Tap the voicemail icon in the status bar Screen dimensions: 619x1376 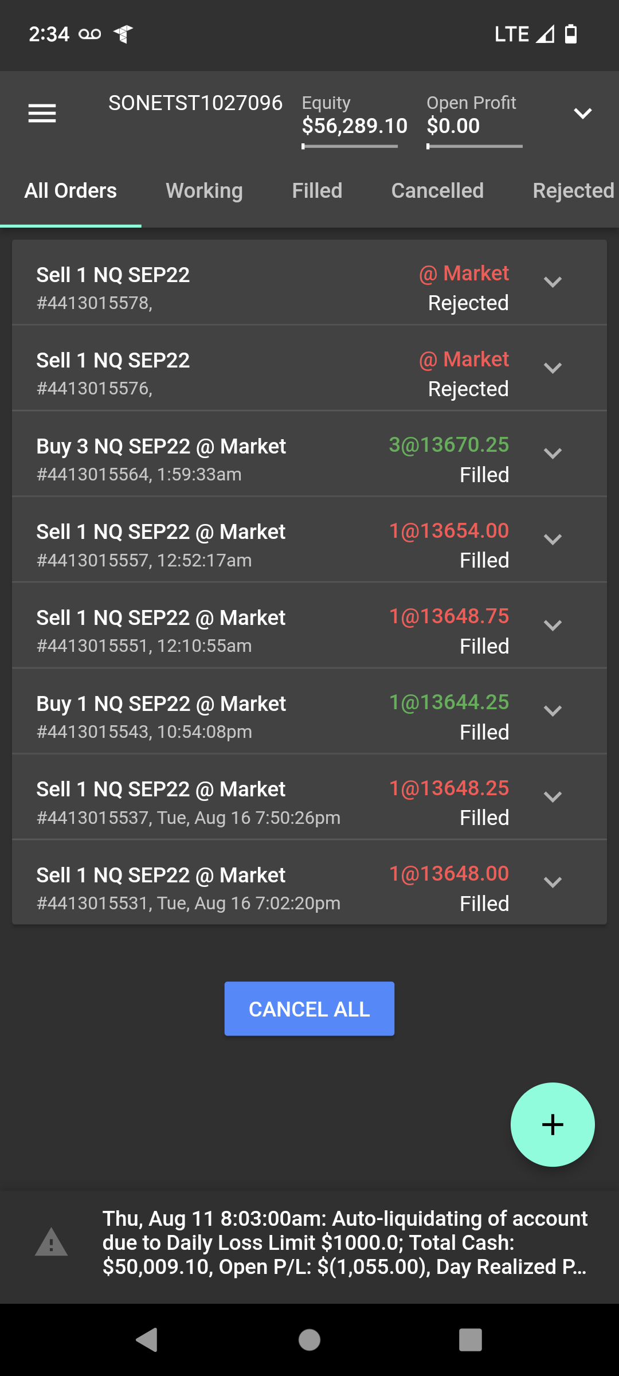pos(90,34)
